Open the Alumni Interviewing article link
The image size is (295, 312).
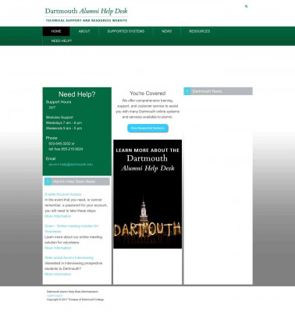coord(69,257)
